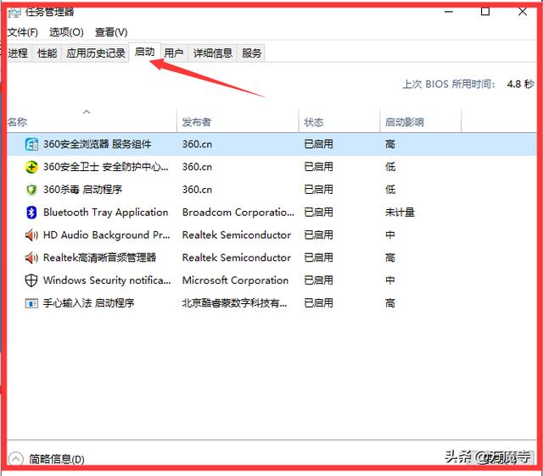Click publisher Broadcom Corporatio... cell
The height and width of the screenshot is (476, 543).
coord(238,213)
